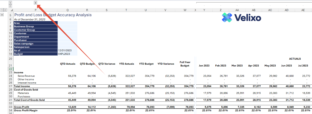Image resolution: width=312 pixels, height=114 pixels.
Task: Select the 'Purchases' row label
Action: click(23, 97)
